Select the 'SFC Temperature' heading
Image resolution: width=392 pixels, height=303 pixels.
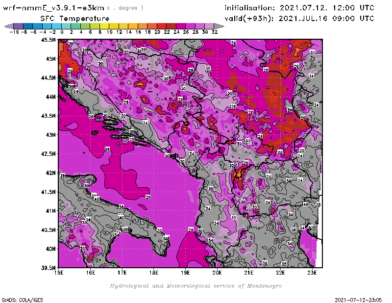(75, 19)
